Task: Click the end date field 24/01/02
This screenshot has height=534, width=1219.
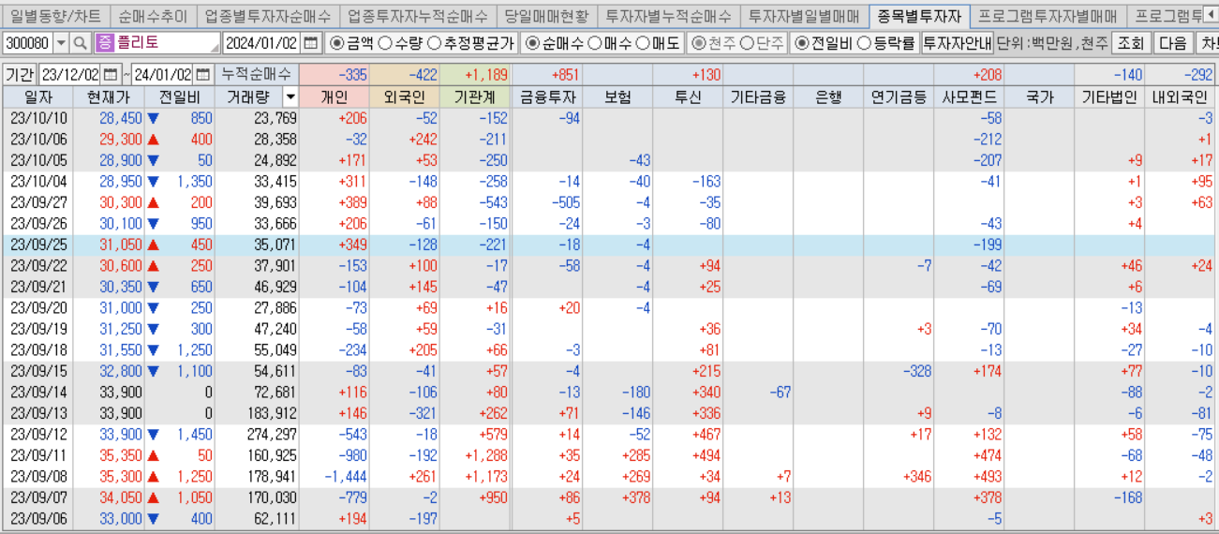Action: click(162, 75)
